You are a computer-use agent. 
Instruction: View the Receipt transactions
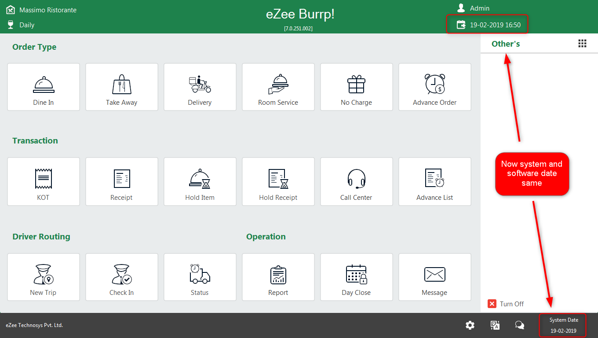122,181
